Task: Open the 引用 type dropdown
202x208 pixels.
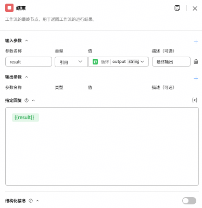Action: [x=71, y=62]
